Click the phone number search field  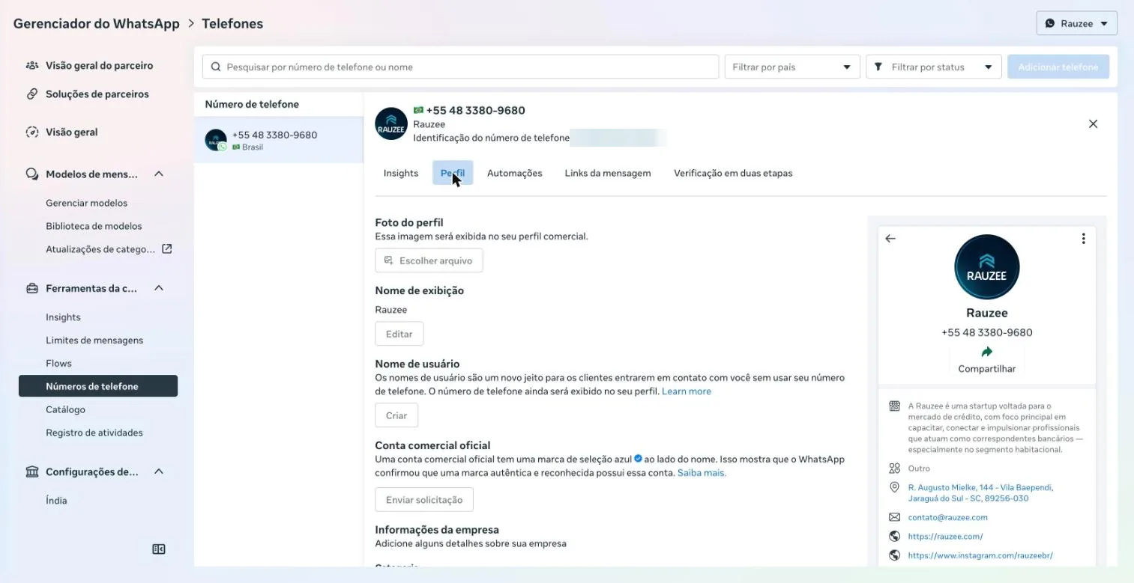click(461, 67)
